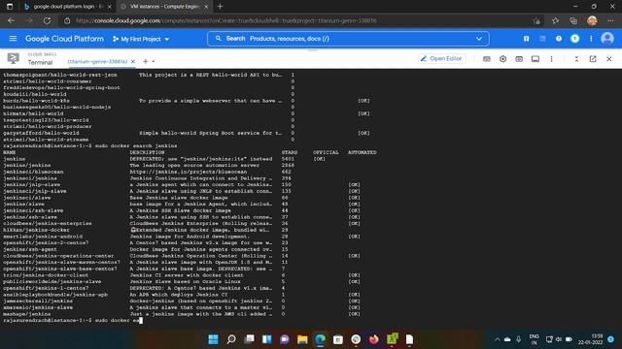Click the taskbar clock and date

[590, 339]
